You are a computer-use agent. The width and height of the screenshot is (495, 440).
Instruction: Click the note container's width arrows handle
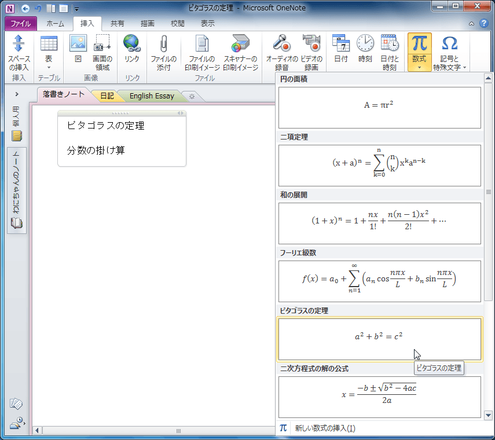click(180, 113)
